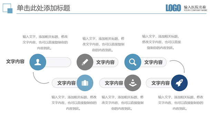Click 文字内容 pill beside pencil icon
219x124 pixels.
pyautogui.click(x=106, y=62)
